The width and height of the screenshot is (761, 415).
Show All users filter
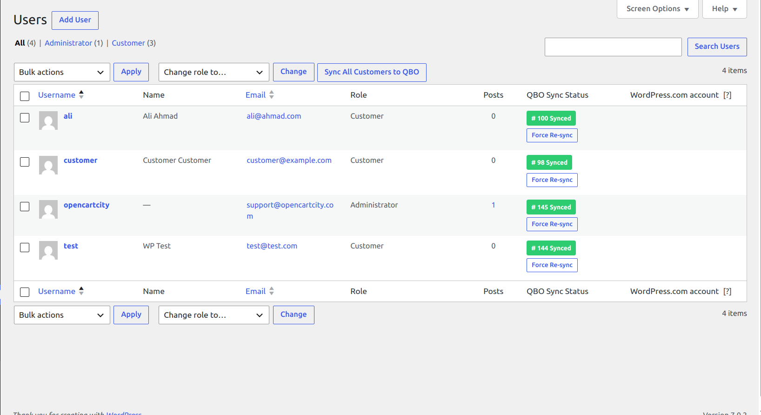(x=20, y=43)
